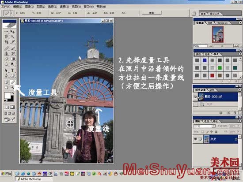
Task: Select the Lasso tool
Action: click(x=6, y=37)
